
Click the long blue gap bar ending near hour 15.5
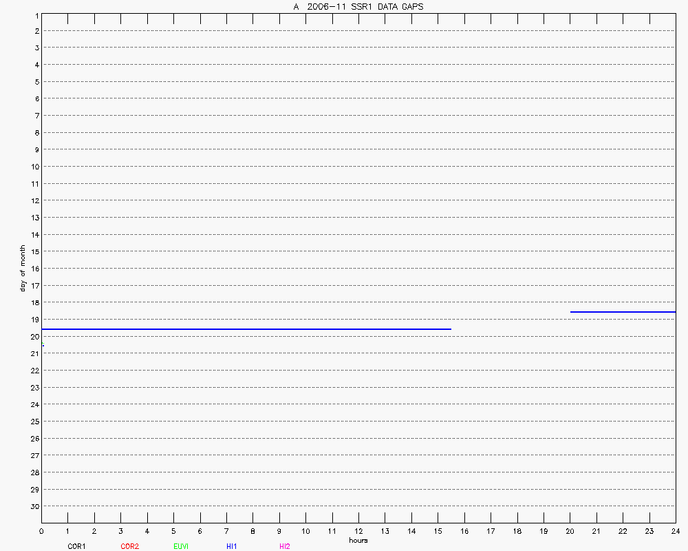[x=246, y=329]
